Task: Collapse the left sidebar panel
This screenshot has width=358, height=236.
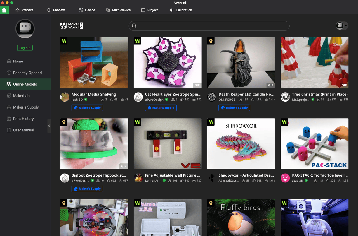Action: (x=49, y=126)
